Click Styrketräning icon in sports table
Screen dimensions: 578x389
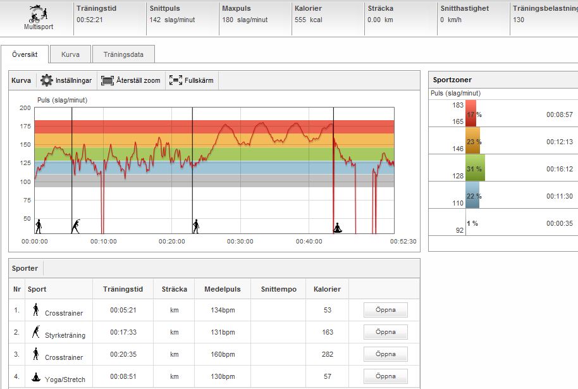point(36,331)
